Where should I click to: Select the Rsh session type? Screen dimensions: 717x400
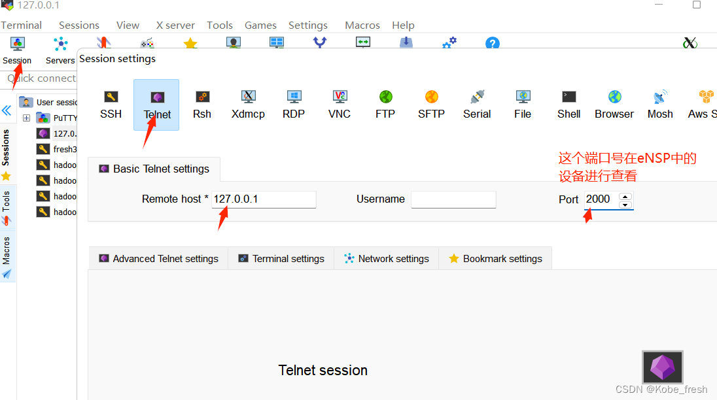tap(202, 105)
